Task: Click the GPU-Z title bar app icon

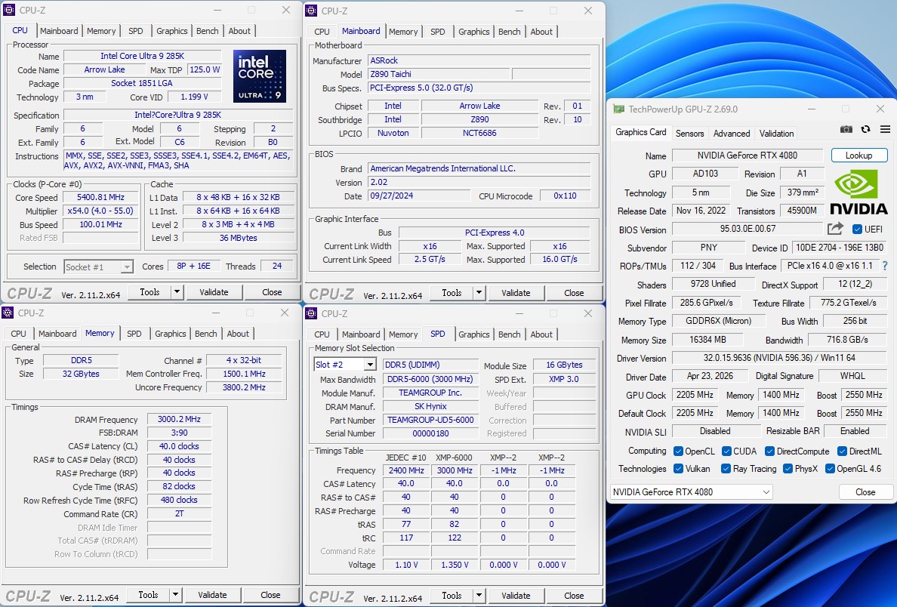Action: tap(618, 109)
